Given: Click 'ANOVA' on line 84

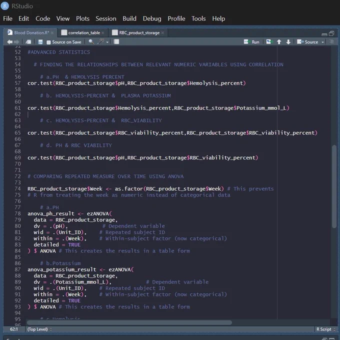Looking at the screenshot, I should click(x=48, y=251).
